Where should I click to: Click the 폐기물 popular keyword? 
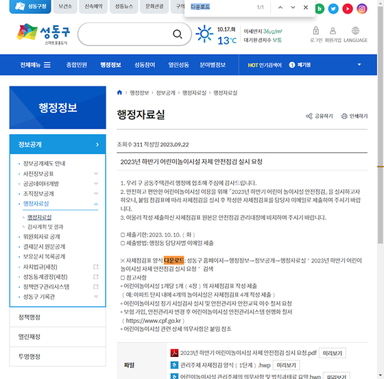pyautogui.click(x=304, y=65)
